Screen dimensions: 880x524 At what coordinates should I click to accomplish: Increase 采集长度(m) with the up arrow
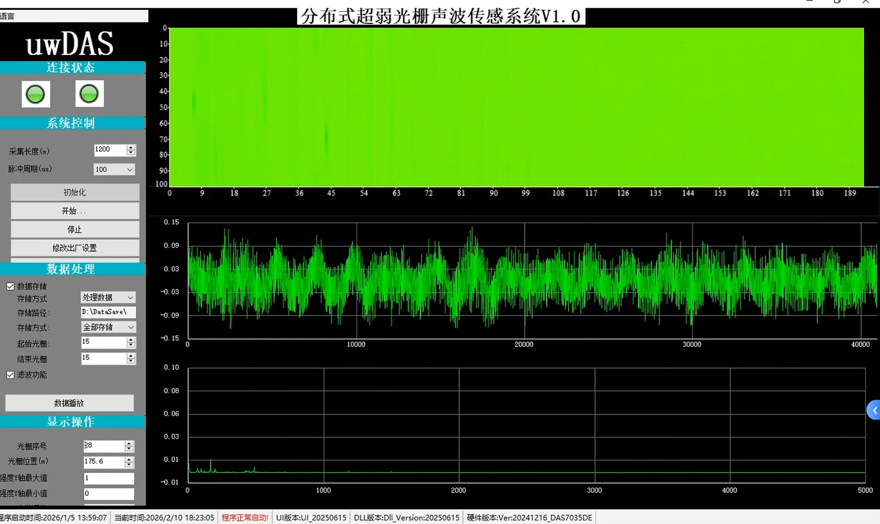(x=131, y=147)
